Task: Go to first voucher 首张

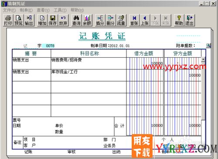Action: coord(134,20)
